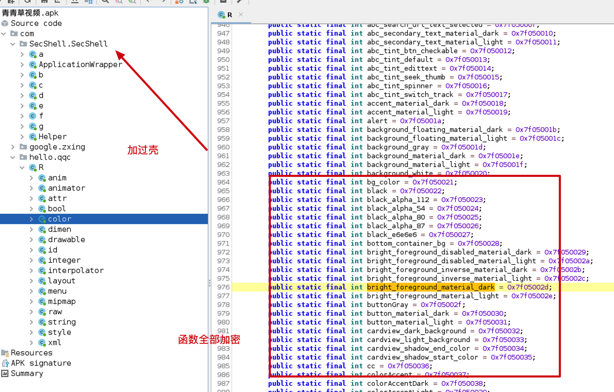Click the Source code package icon

[x=5, y=23]
